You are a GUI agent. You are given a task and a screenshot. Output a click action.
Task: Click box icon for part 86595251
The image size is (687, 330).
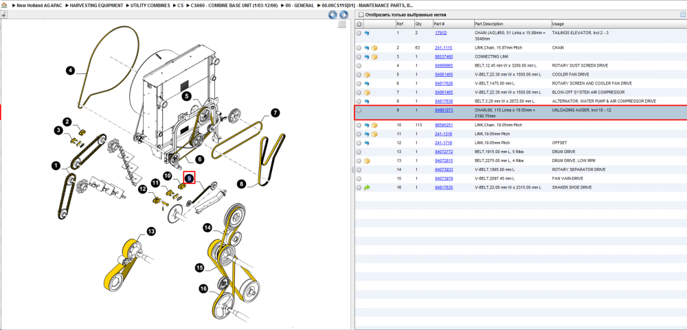[x=374, y=125]
